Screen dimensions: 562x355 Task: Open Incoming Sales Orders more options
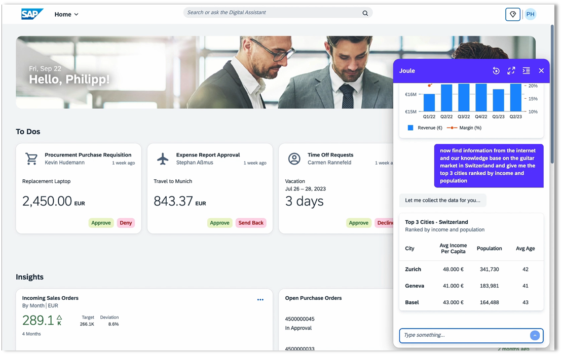(x=260, y=300)
